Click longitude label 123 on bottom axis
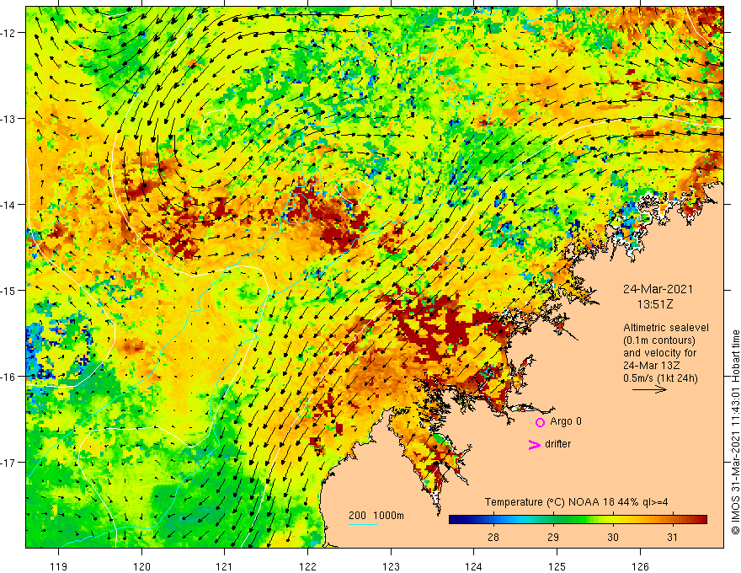741x573 pixels. coord(391,566)
